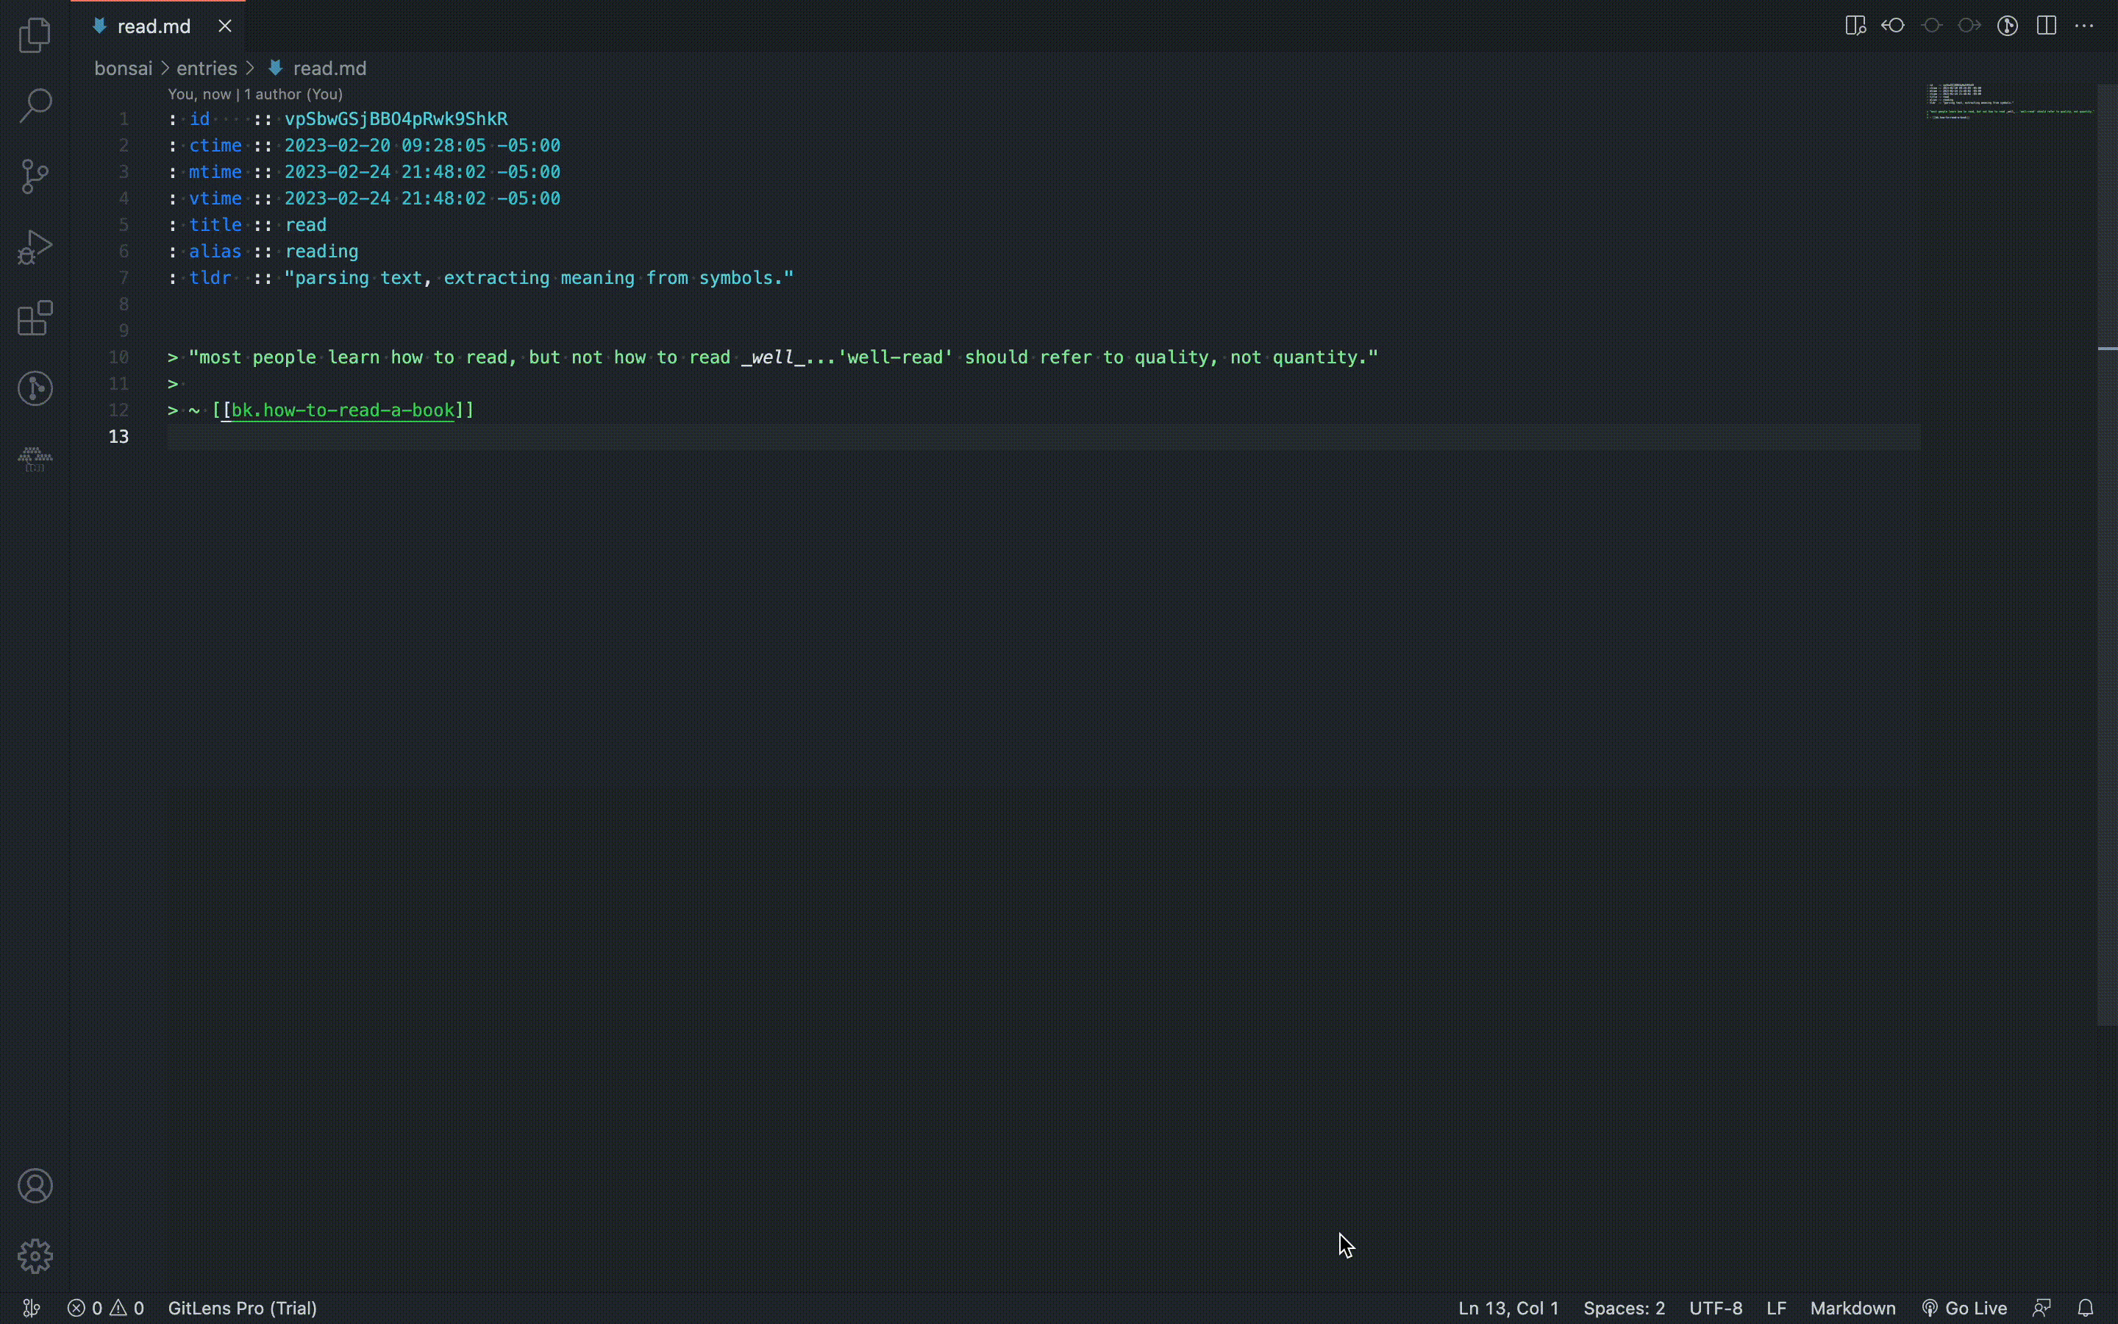Change indentation via Spaces: 2

coord(1624,1309)
